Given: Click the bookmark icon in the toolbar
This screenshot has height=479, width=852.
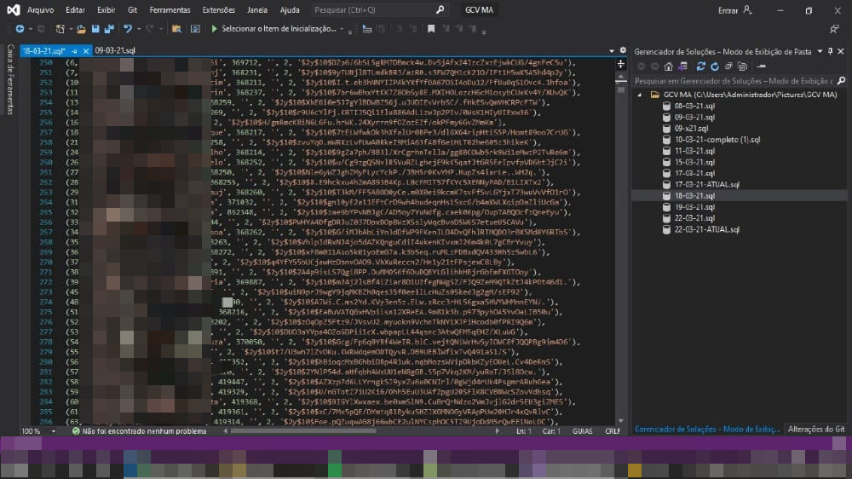Looking at the screenshot, I should tap(431, 29).
